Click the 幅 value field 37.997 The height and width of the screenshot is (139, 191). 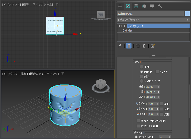tap(152, 92)
